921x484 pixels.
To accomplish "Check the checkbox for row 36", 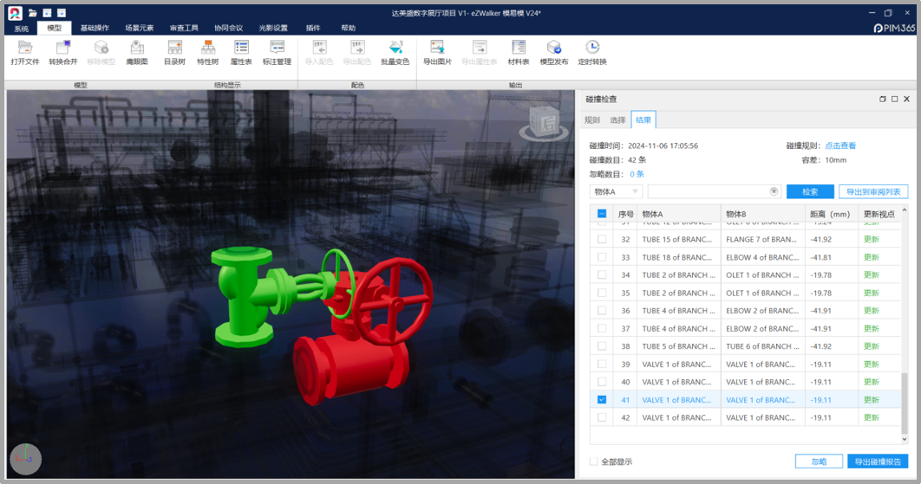I will (602, 310).
